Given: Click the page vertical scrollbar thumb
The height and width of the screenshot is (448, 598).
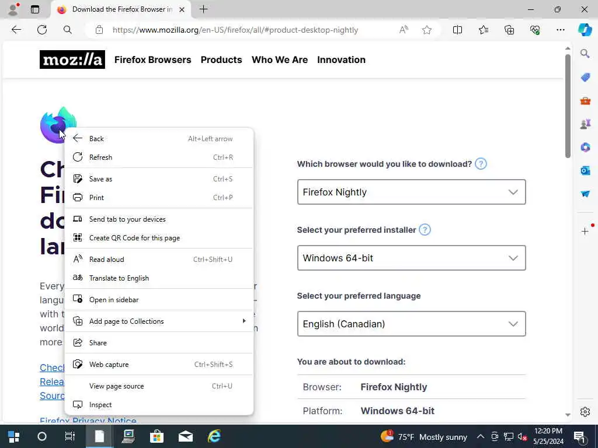Looking at the screenshot, I should (x=568, y=106).
